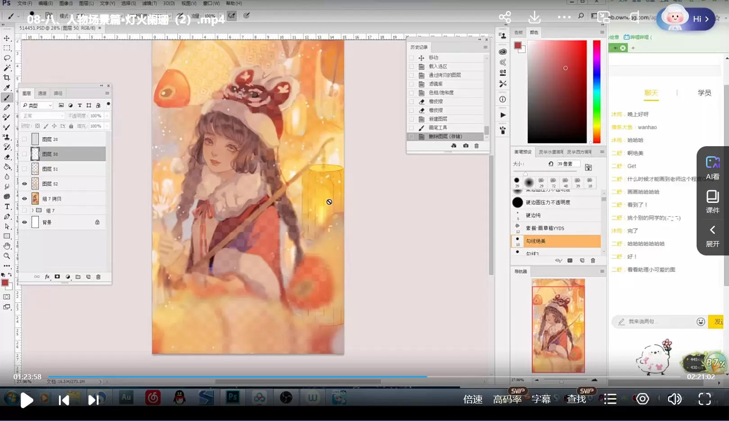Screen dimensions: 729x421
Task: Click the delete layer trash icon
Action: 99,277
